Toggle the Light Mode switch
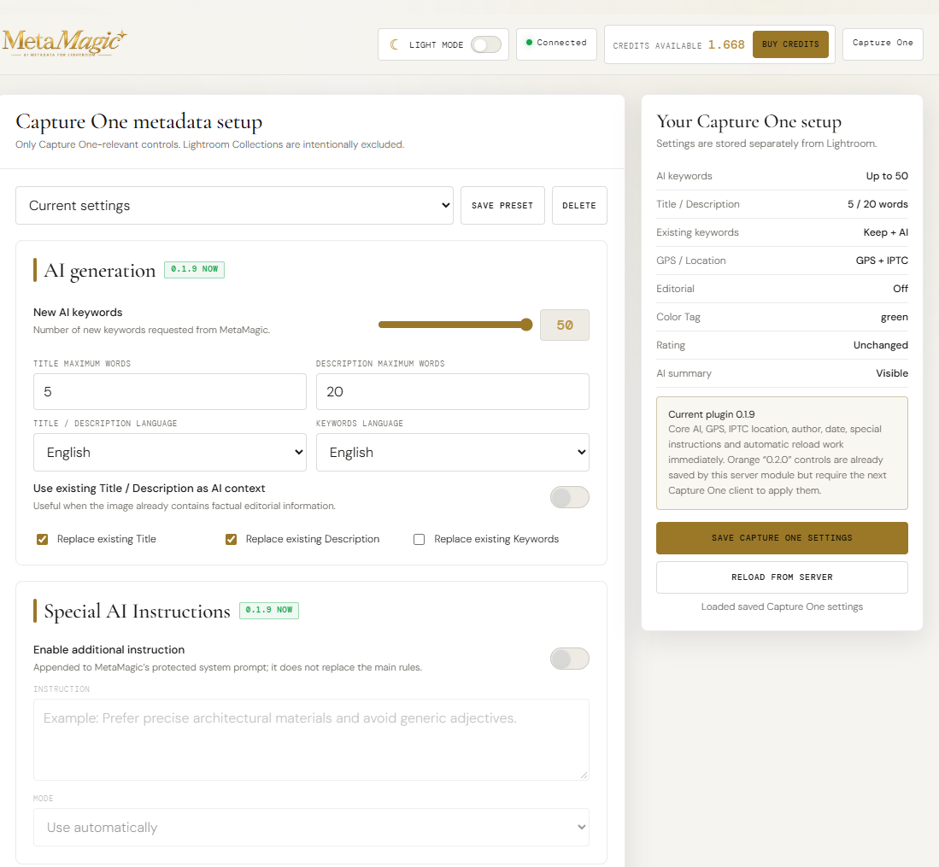 tap(485, 45)
